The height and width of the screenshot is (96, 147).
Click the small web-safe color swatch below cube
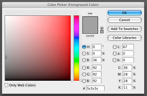point(102,32)
